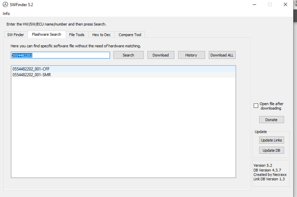Close the SWFinder window
Screen dimensions: 297x197
click(285, 5)
